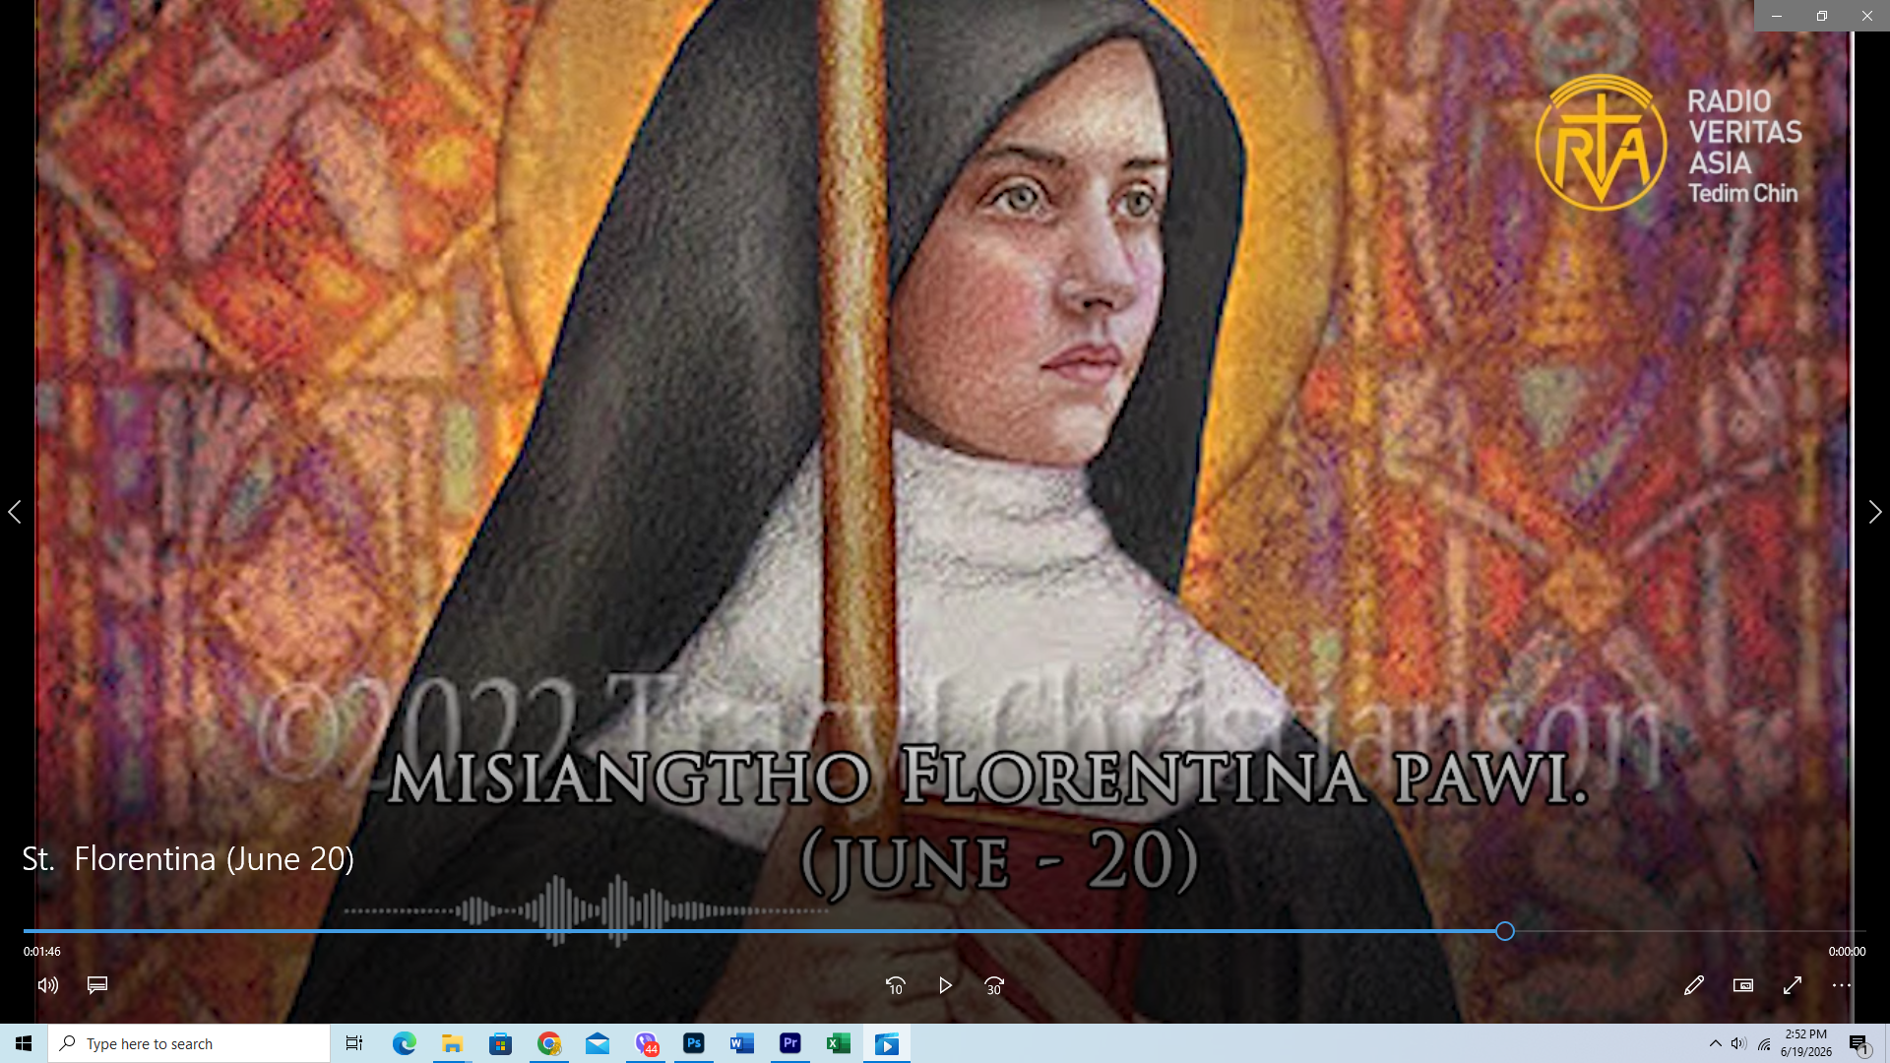Open more options ellipsis menu
1890x1063 pixels.
(x=1842, y=985)
